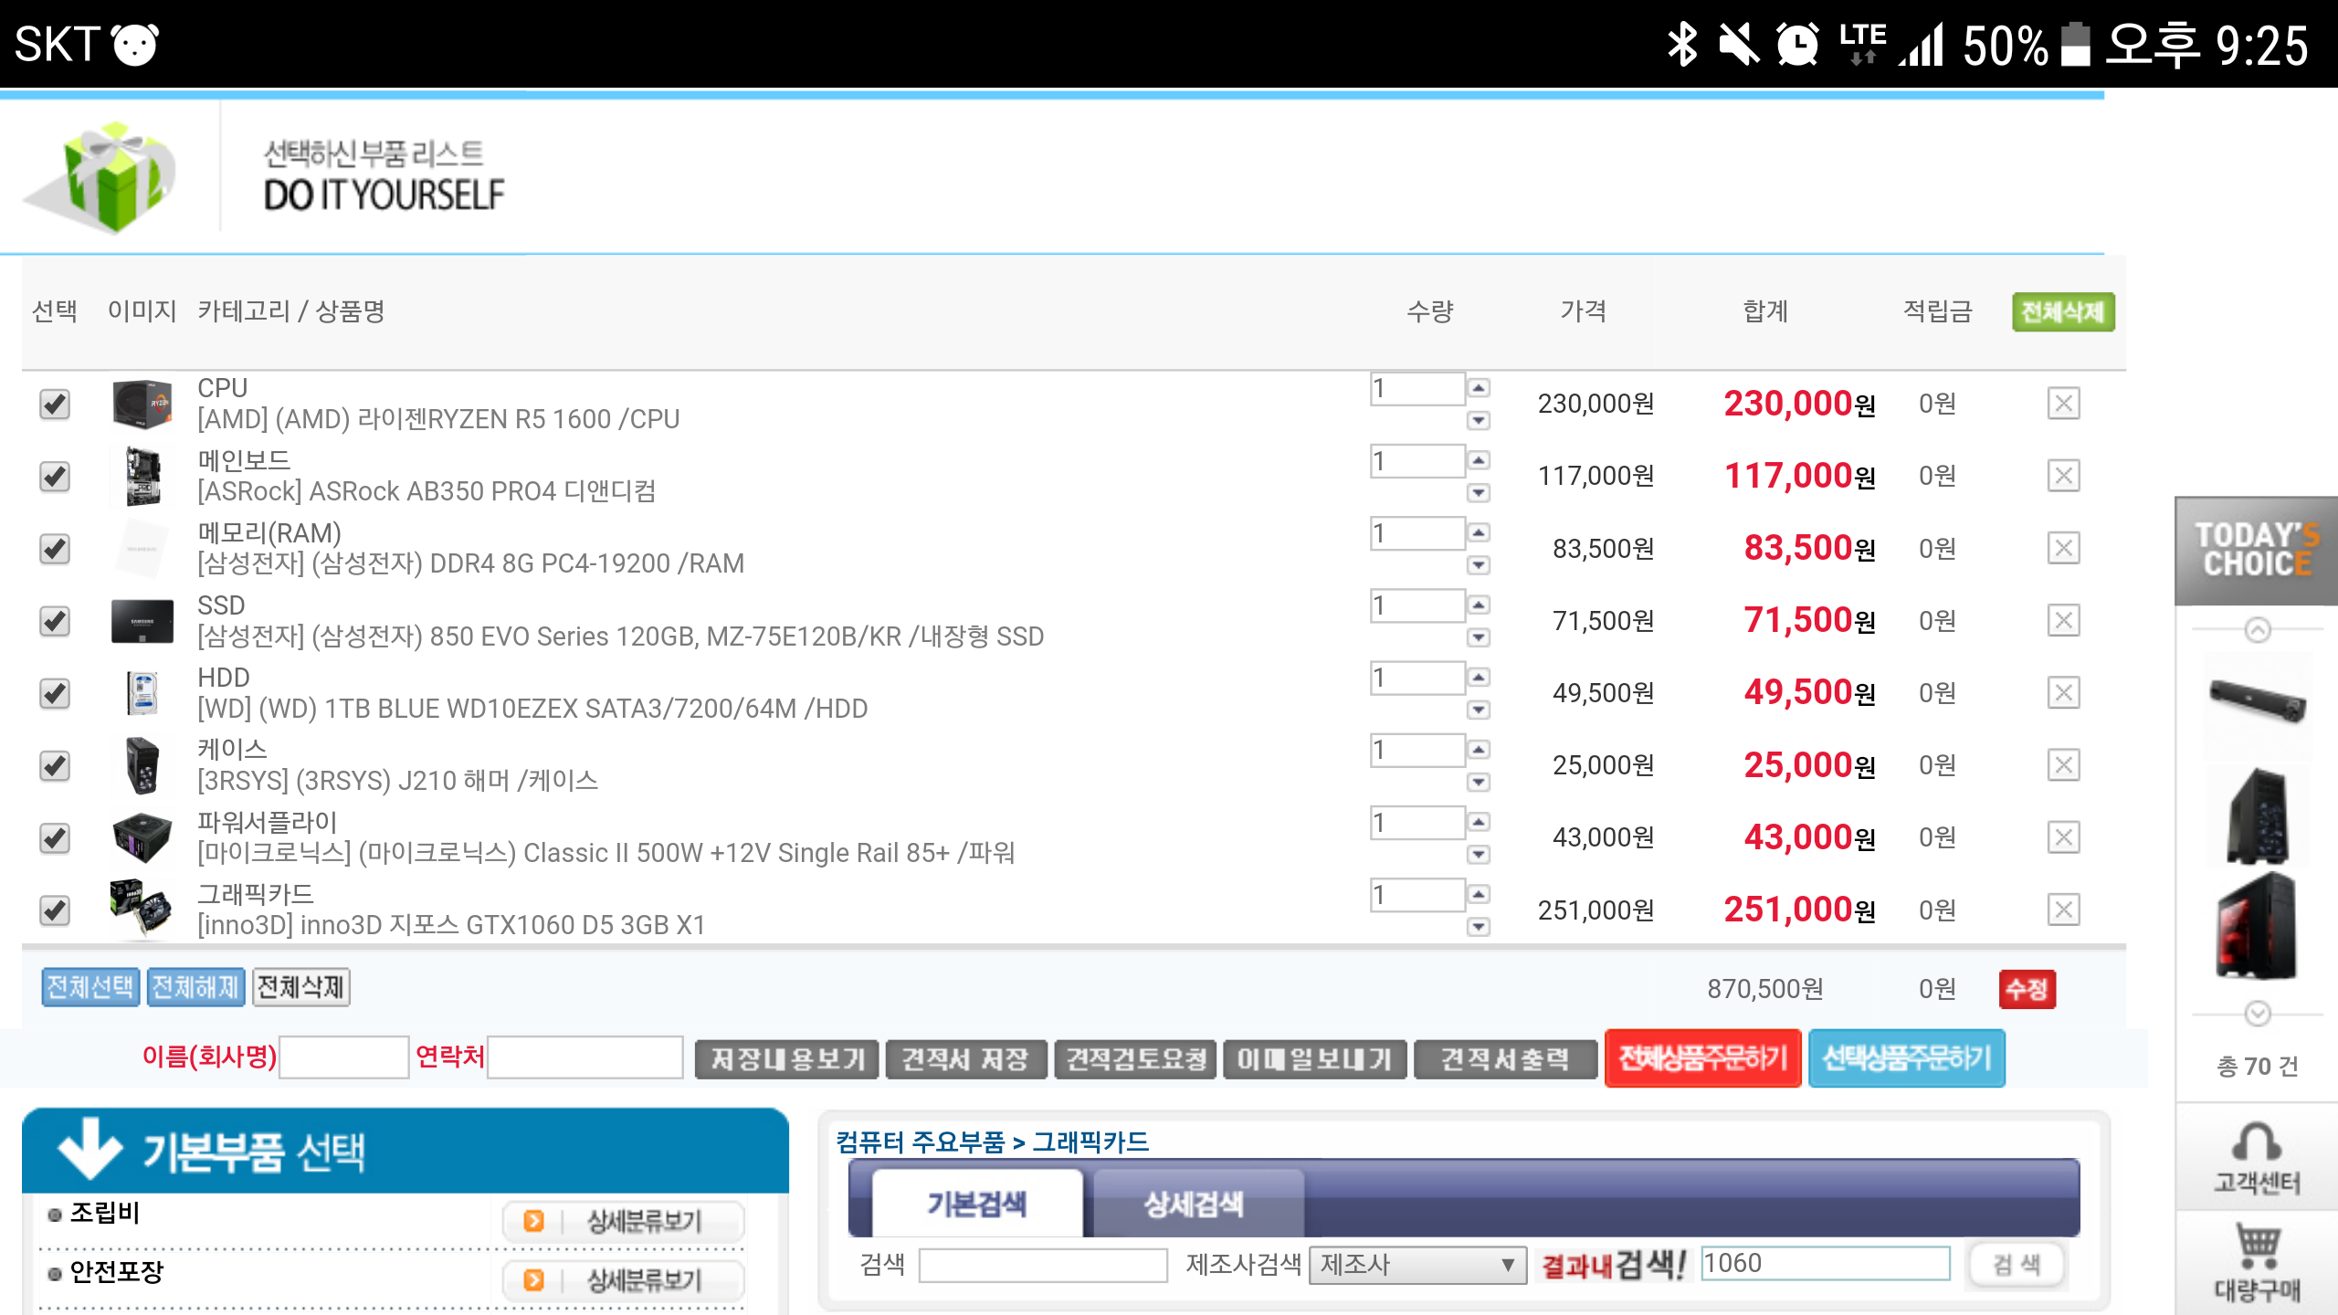Screen dimensions: 2338x1315
Task: Click 견적서출력 button
Action: (1506, 1059)
